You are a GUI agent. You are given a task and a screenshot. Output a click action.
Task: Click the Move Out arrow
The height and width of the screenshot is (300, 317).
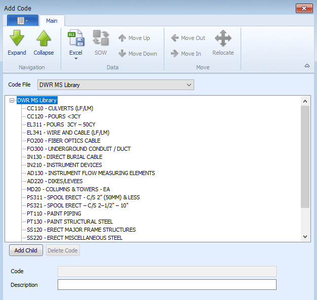point(175,38)
